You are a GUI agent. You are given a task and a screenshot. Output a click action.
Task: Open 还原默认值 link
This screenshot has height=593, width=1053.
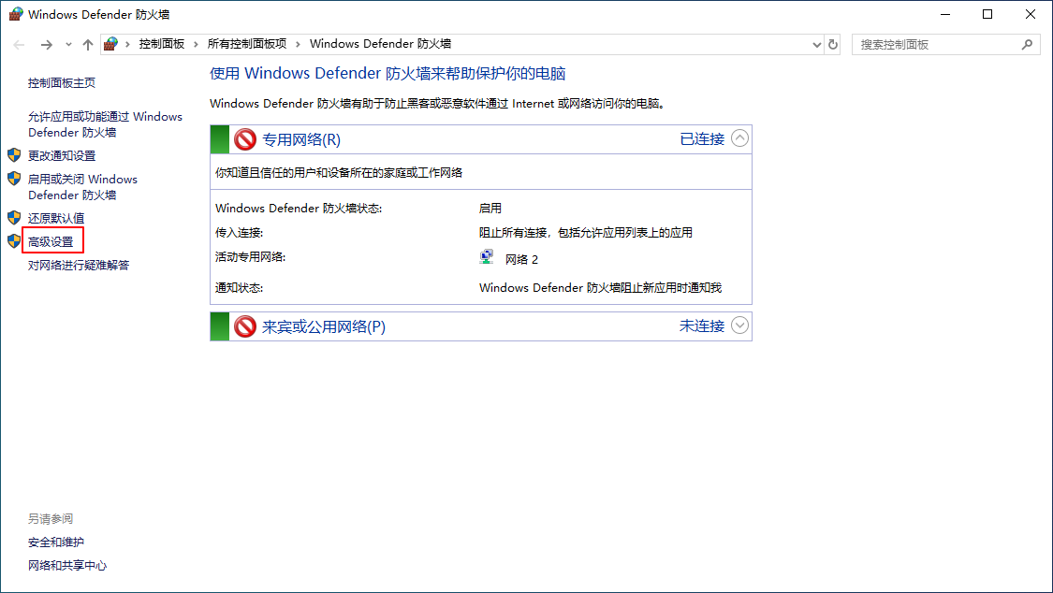[x=56, y=218]
